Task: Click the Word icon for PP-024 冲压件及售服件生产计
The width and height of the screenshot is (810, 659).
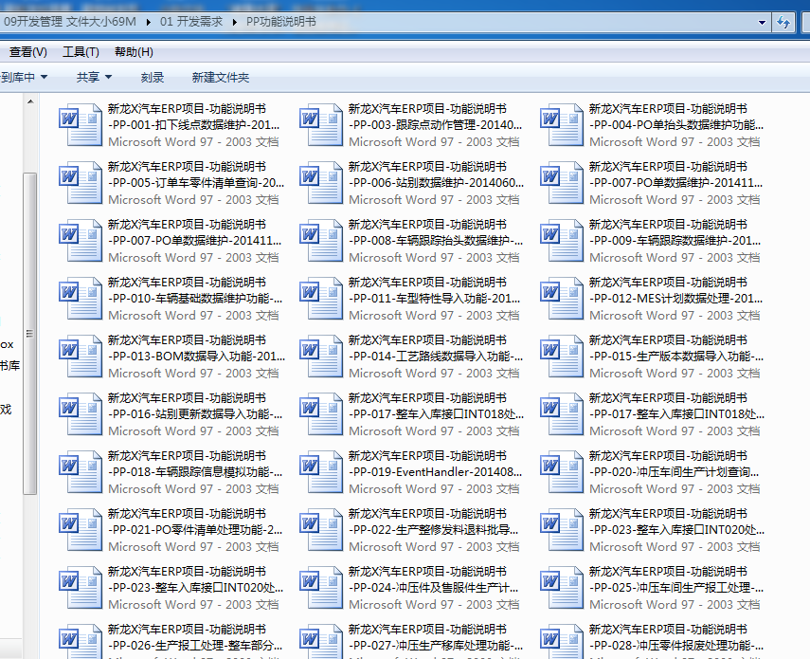Action: 321,588
